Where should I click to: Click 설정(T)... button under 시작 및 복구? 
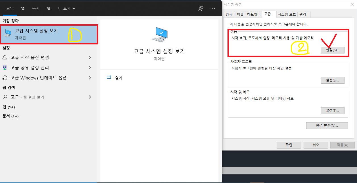coord(333,111)
